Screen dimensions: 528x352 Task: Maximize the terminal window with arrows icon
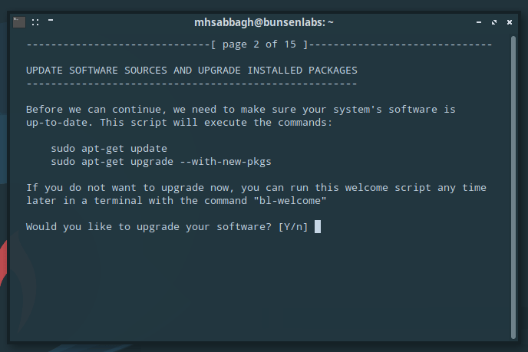point(494,22)
